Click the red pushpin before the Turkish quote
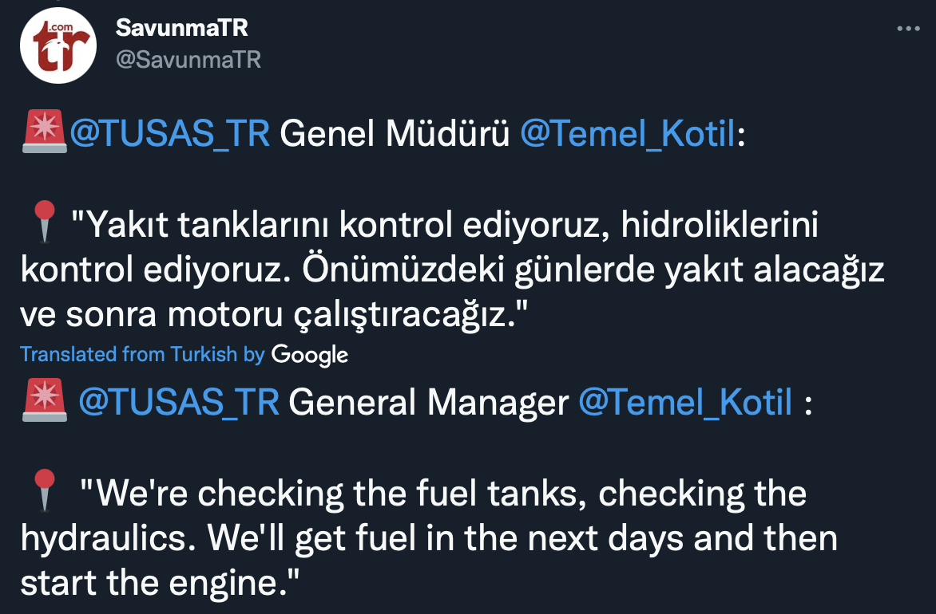This screenshot has height=614, width=936. pos(43,222)
